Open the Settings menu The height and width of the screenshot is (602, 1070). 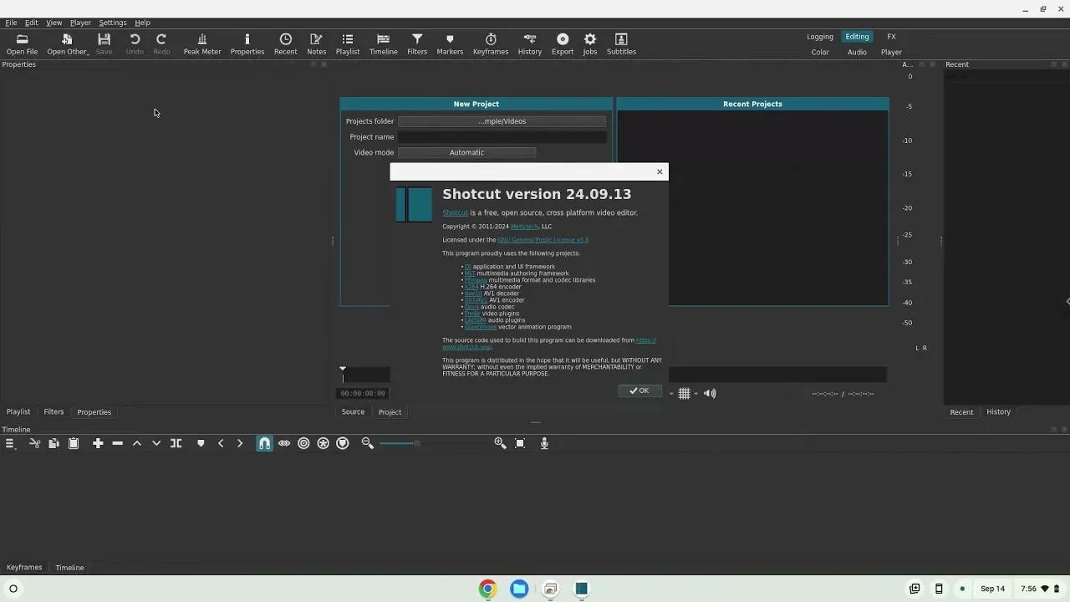pos(112,23)
